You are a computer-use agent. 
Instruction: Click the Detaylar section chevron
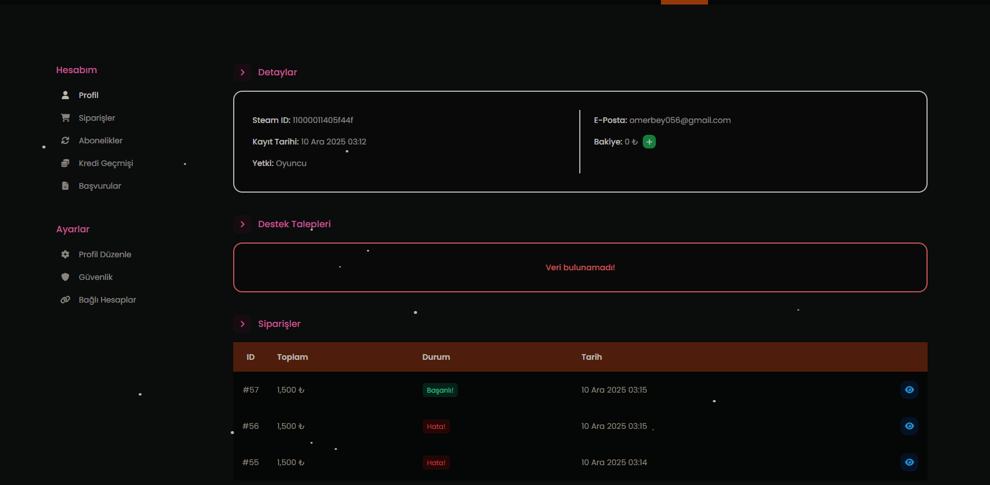click(242, 73)
